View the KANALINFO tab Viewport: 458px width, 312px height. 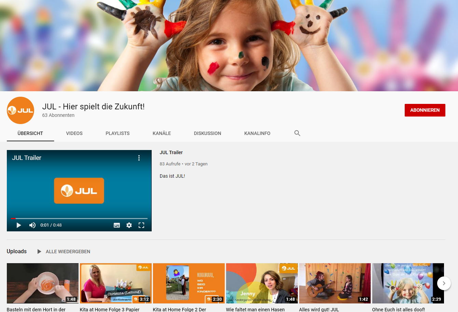pyautogui.click(x=257, y=133)
